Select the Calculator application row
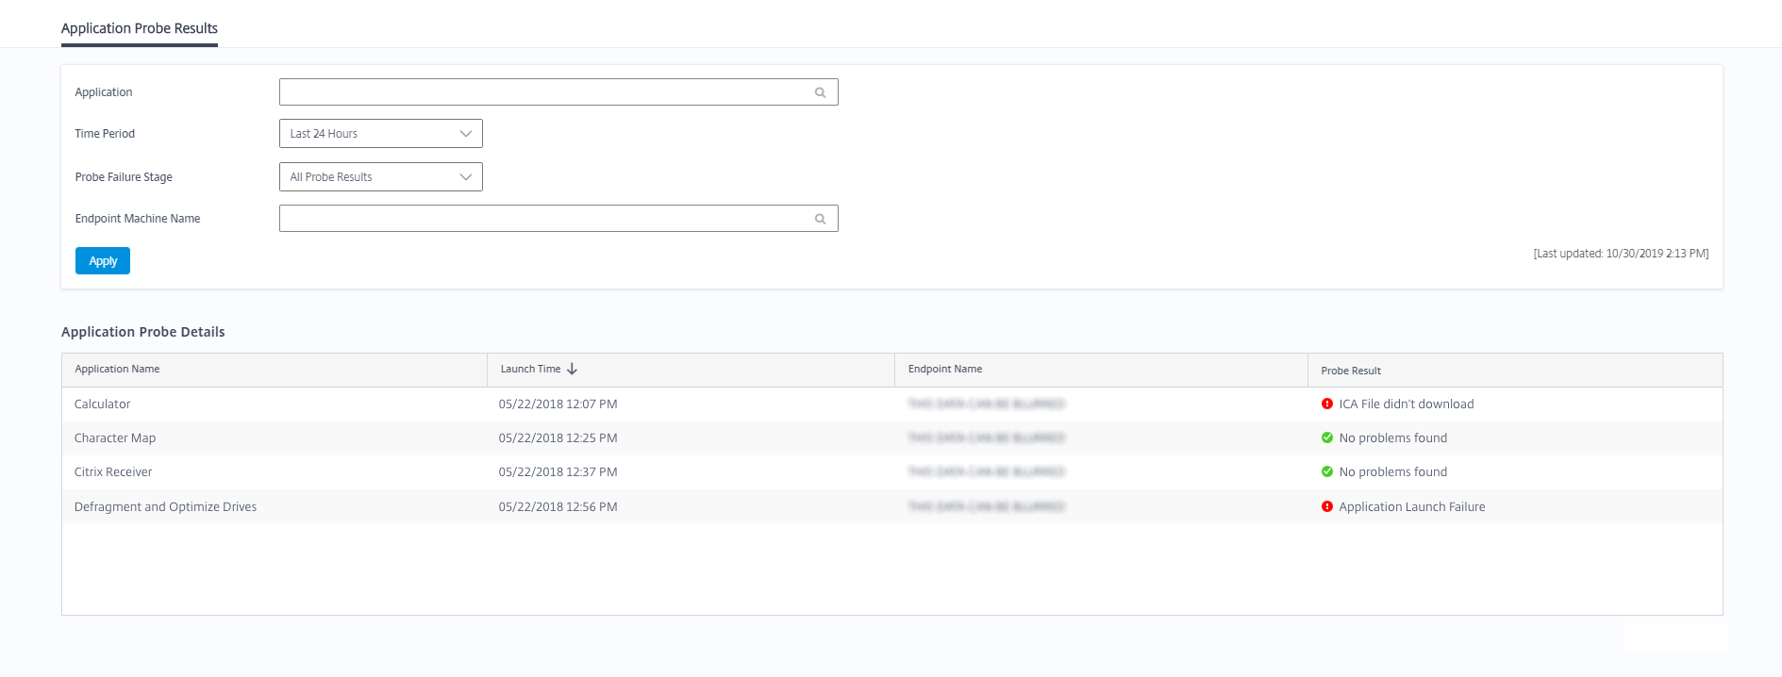Image resolution: width=1782 pixels, height=677 pixels. 892,405
